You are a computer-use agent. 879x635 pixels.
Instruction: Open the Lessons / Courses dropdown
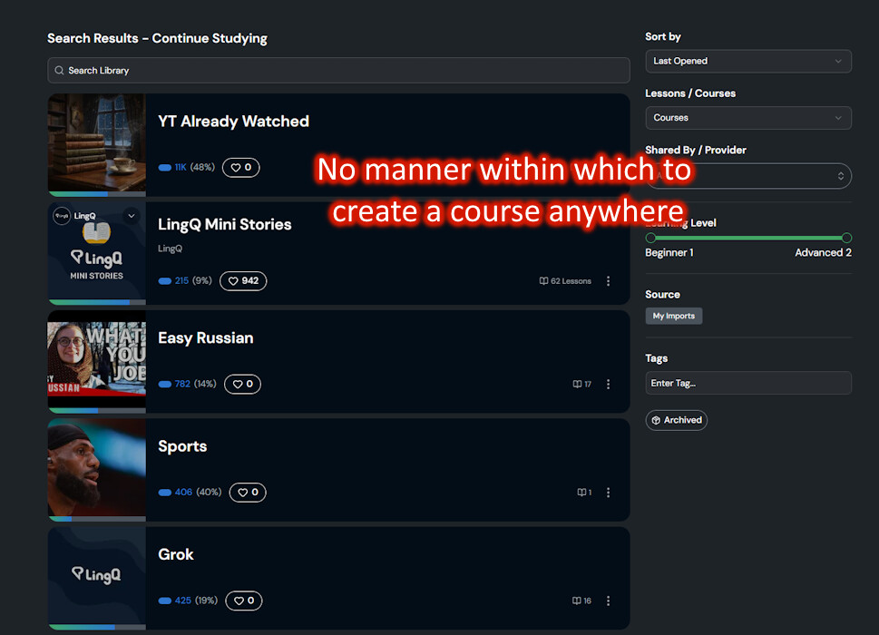coord(748,118)
